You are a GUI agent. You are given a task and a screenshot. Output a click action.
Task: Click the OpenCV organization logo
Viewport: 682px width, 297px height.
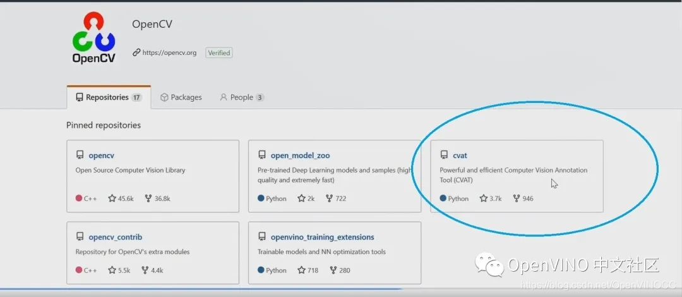click(x=93, y=39)
